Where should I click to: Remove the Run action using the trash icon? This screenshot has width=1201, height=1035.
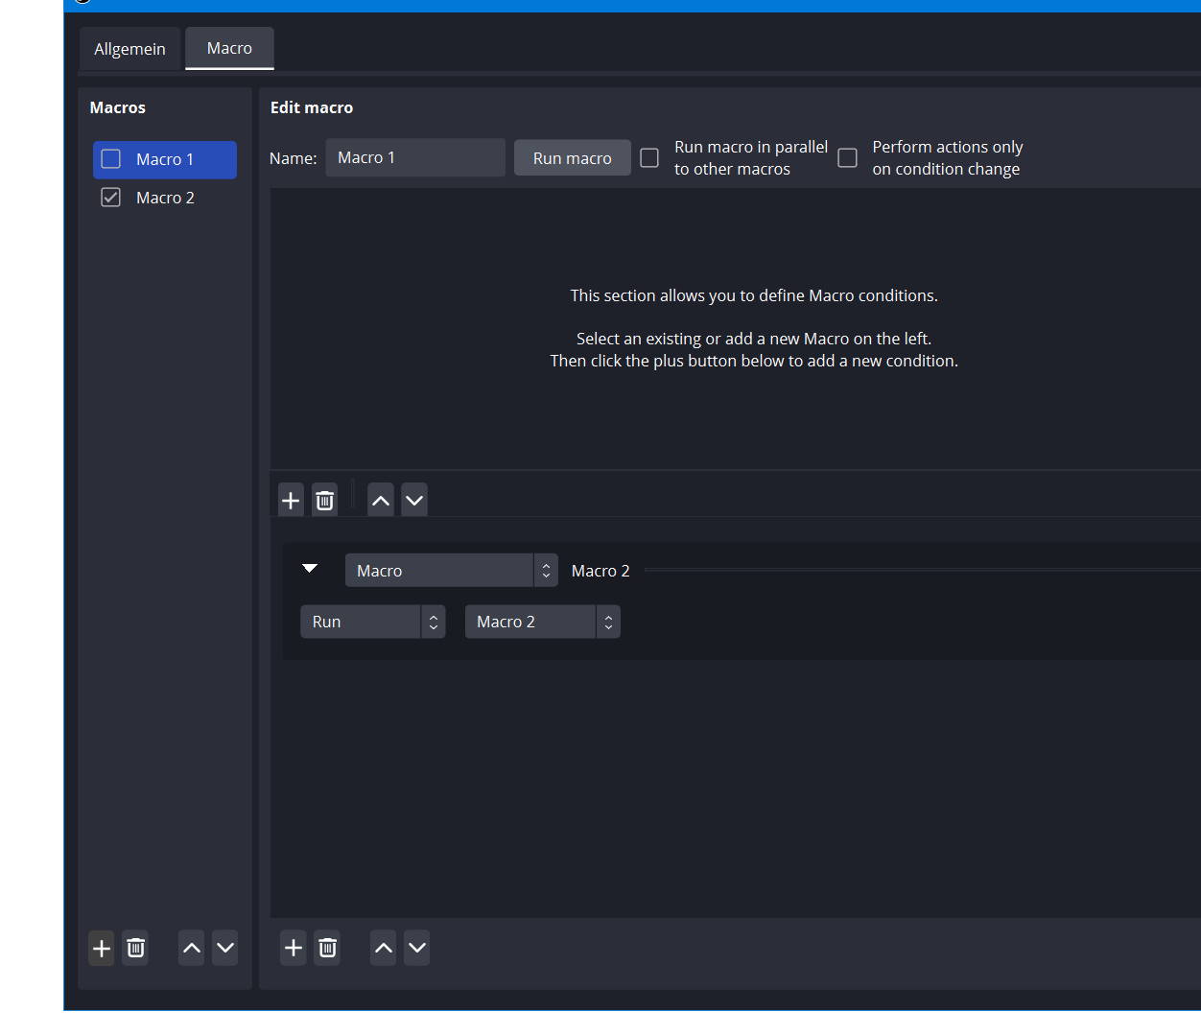click(327, 948)
